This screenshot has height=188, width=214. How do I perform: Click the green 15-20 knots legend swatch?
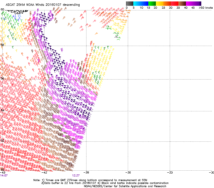pos(152,3)
